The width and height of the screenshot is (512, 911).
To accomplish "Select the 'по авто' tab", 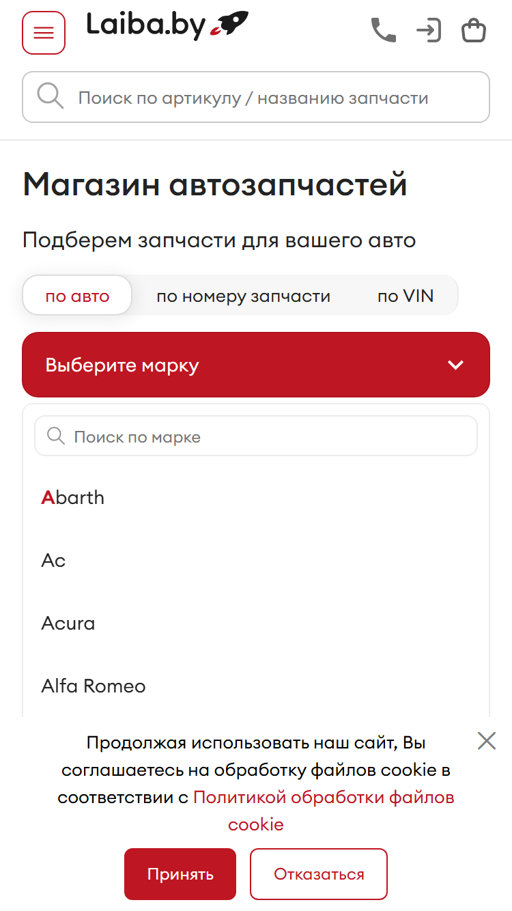I will point(77,296).
